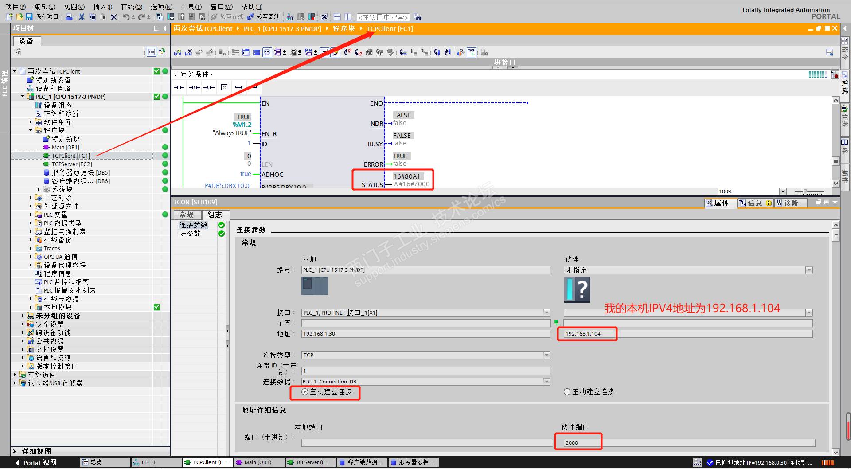Click the go to next error icon
This screenshot has height=469, width=851.
click(359, 52)
